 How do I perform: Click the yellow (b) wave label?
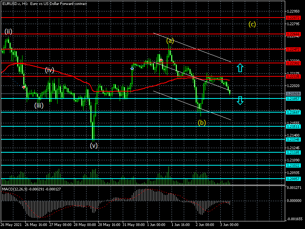202,123
